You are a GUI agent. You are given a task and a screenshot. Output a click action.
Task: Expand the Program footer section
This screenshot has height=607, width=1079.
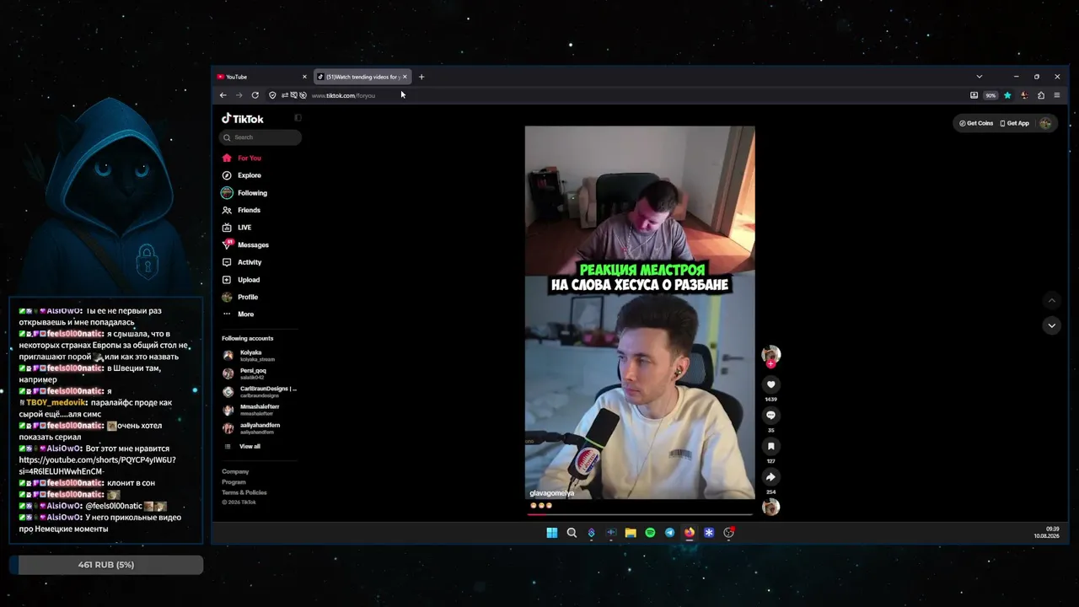(x=234, y=482)
